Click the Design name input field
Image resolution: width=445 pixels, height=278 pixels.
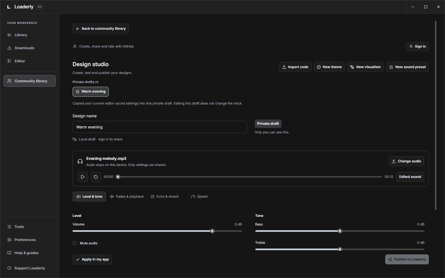[x=160, y=127]
